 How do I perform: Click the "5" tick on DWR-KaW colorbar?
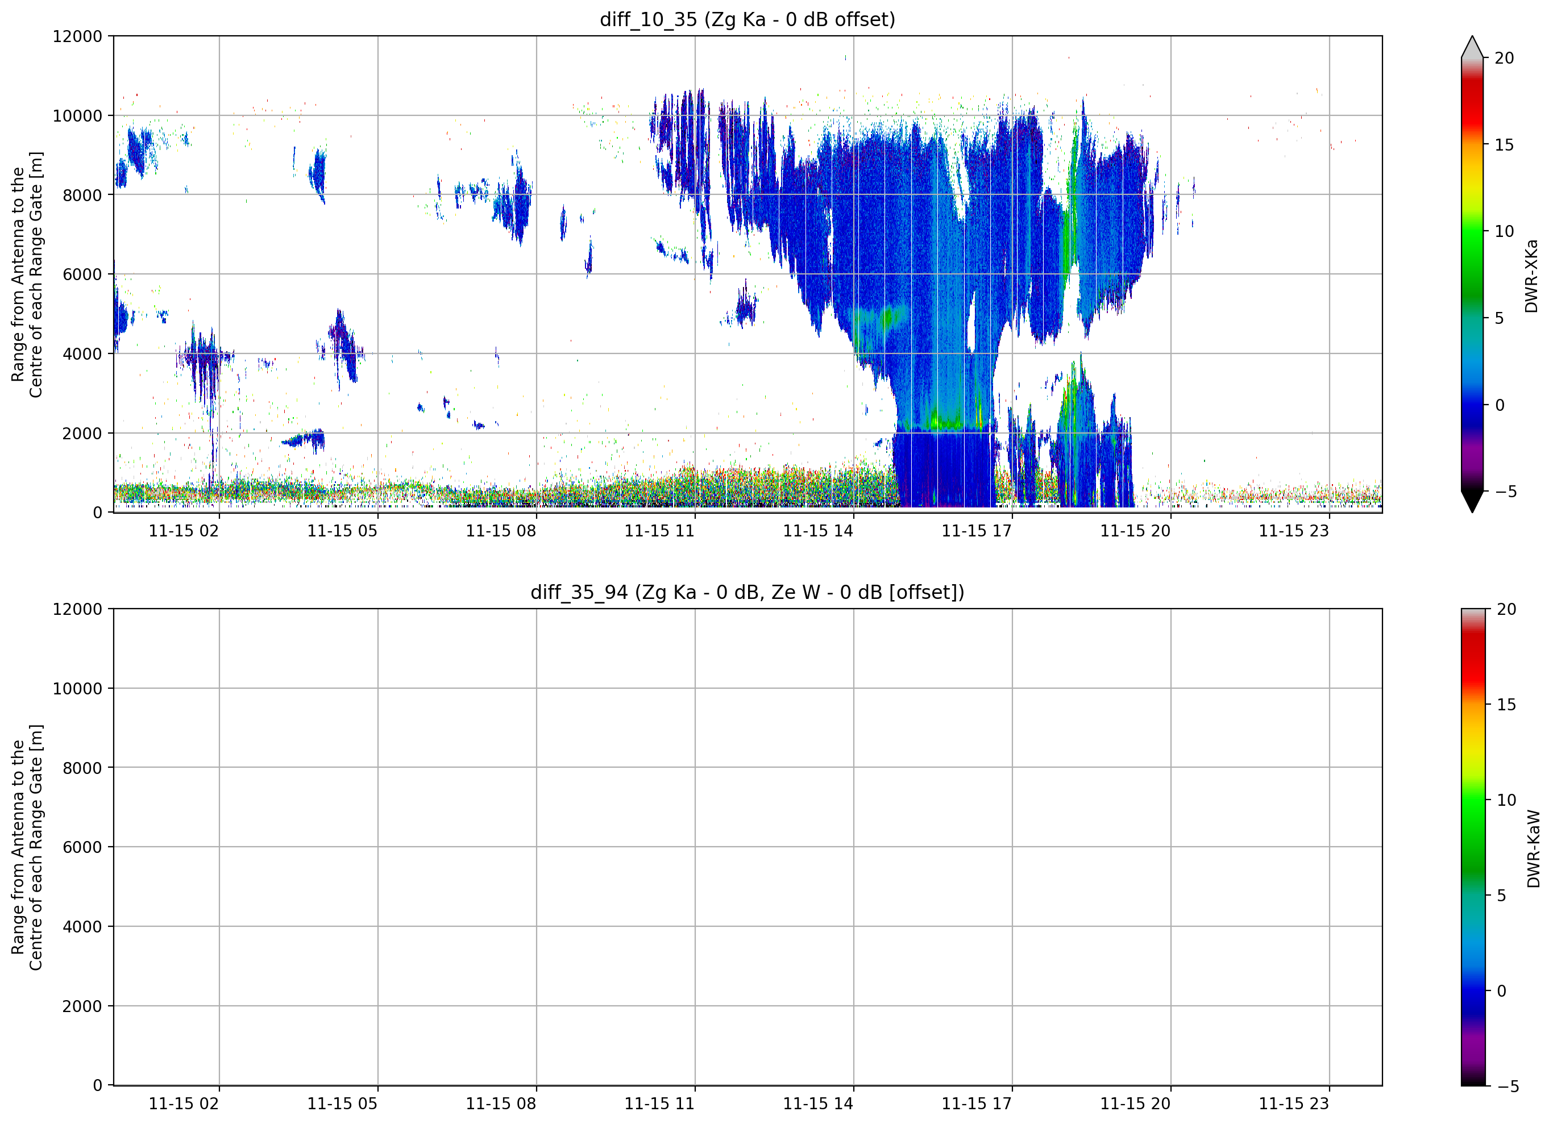tap(1502, 896)
